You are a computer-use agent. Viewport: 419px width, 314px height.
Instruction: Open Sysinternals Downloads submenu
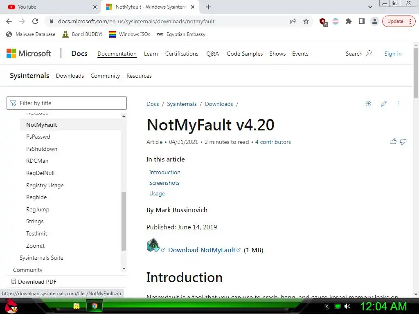click(x=70, y=76)
